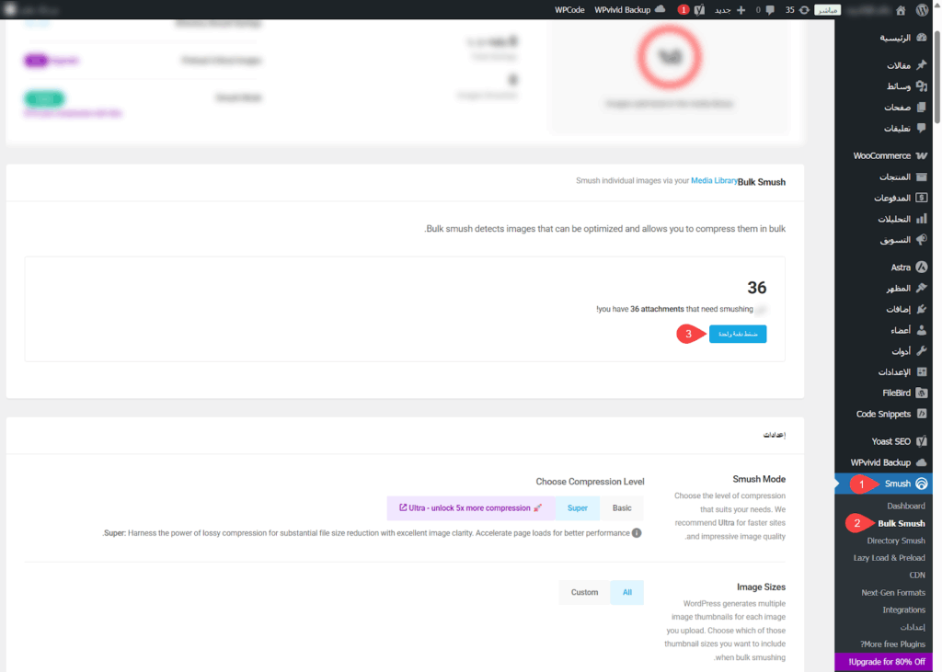Open the plugins plug icon إضافات
This screenshot has width=942, height=672.
point(922,309)
